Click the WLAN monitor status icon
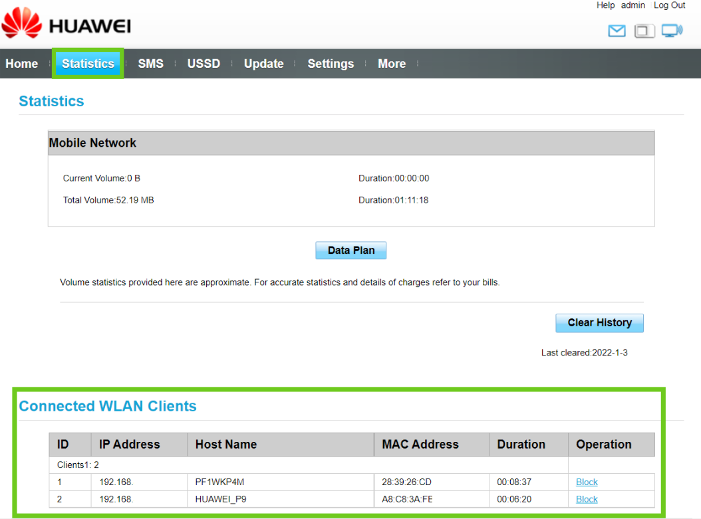The image size is (701, 519). [x=672, y=31]
